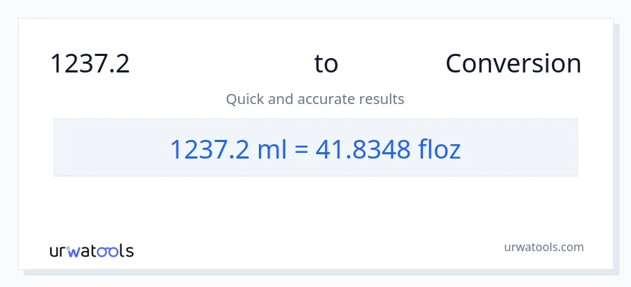The width and height of the screenshot is (631, 287).
Task: Open the urwatools.com link
Action: pyautogui.click(x=544, y=247)
